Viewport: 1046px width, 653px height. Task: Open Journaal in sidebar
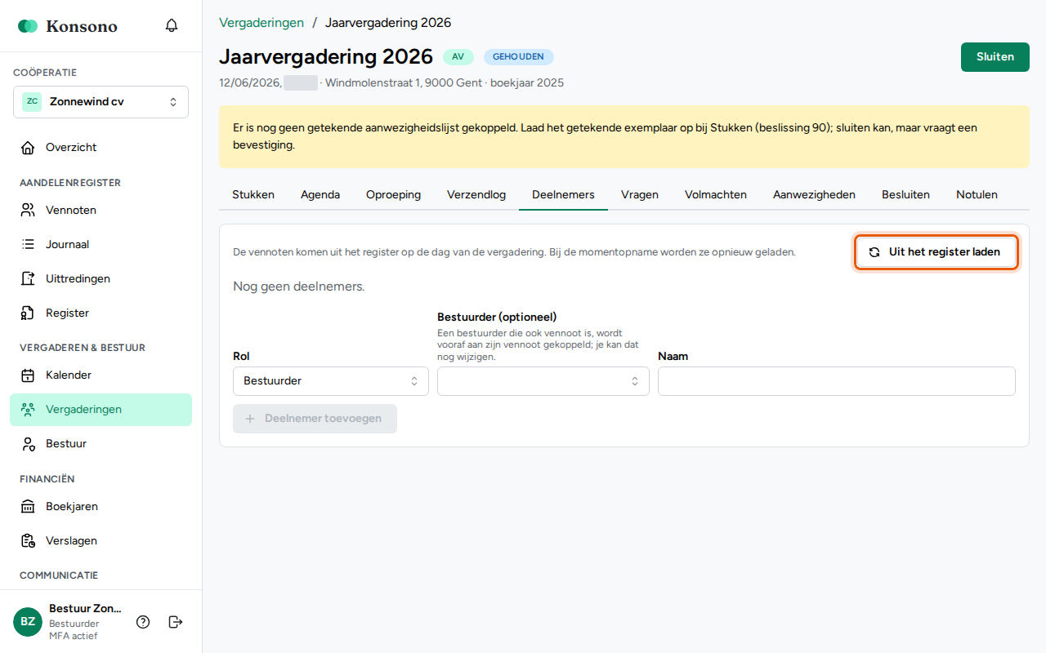101,245
